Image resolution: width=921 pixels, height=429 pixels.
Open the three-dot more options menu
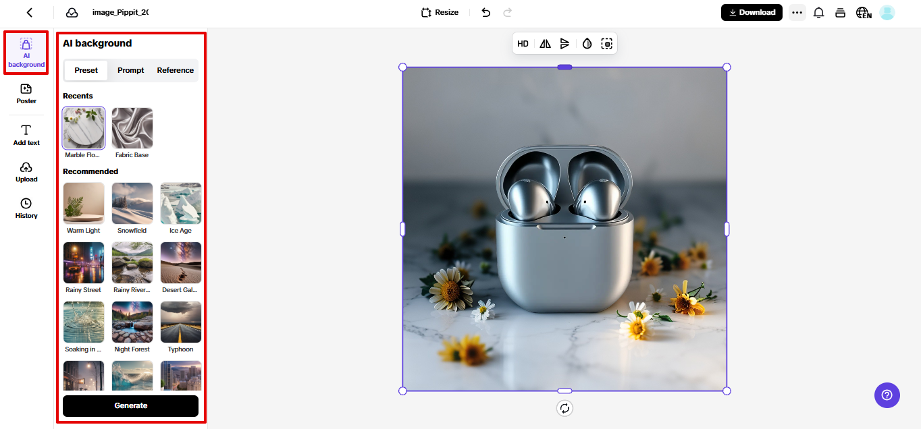click(x=797, y=12)
